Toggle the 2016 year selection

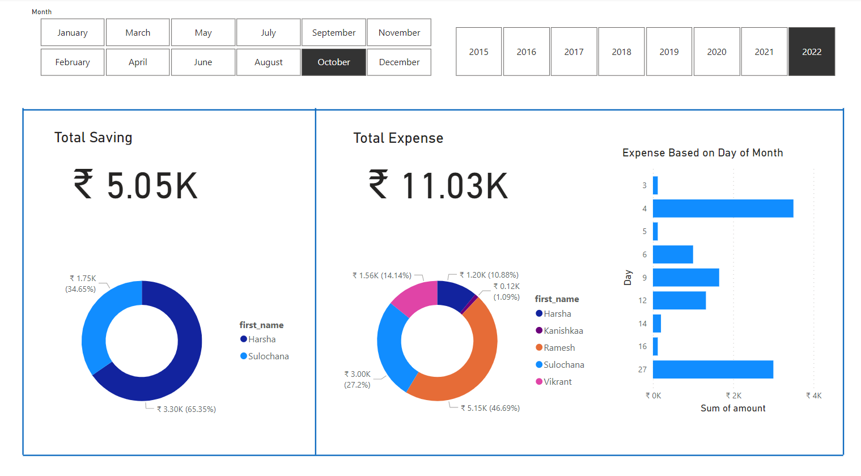526,52
